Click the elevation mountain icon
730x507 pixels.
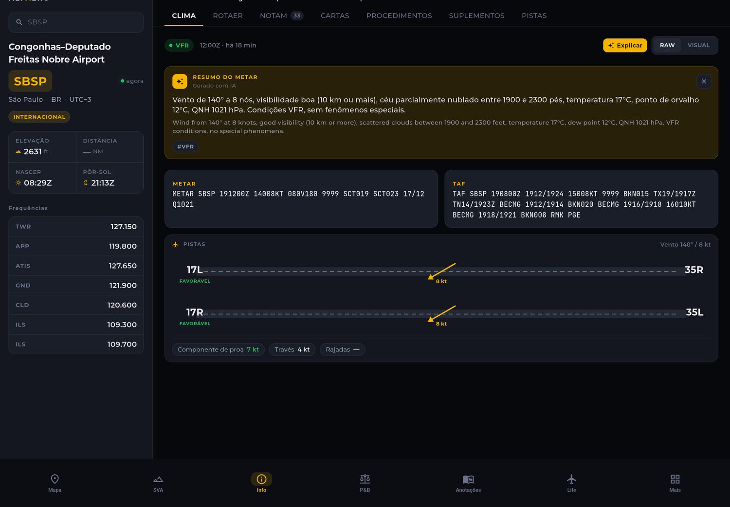(x=18, y=152)
